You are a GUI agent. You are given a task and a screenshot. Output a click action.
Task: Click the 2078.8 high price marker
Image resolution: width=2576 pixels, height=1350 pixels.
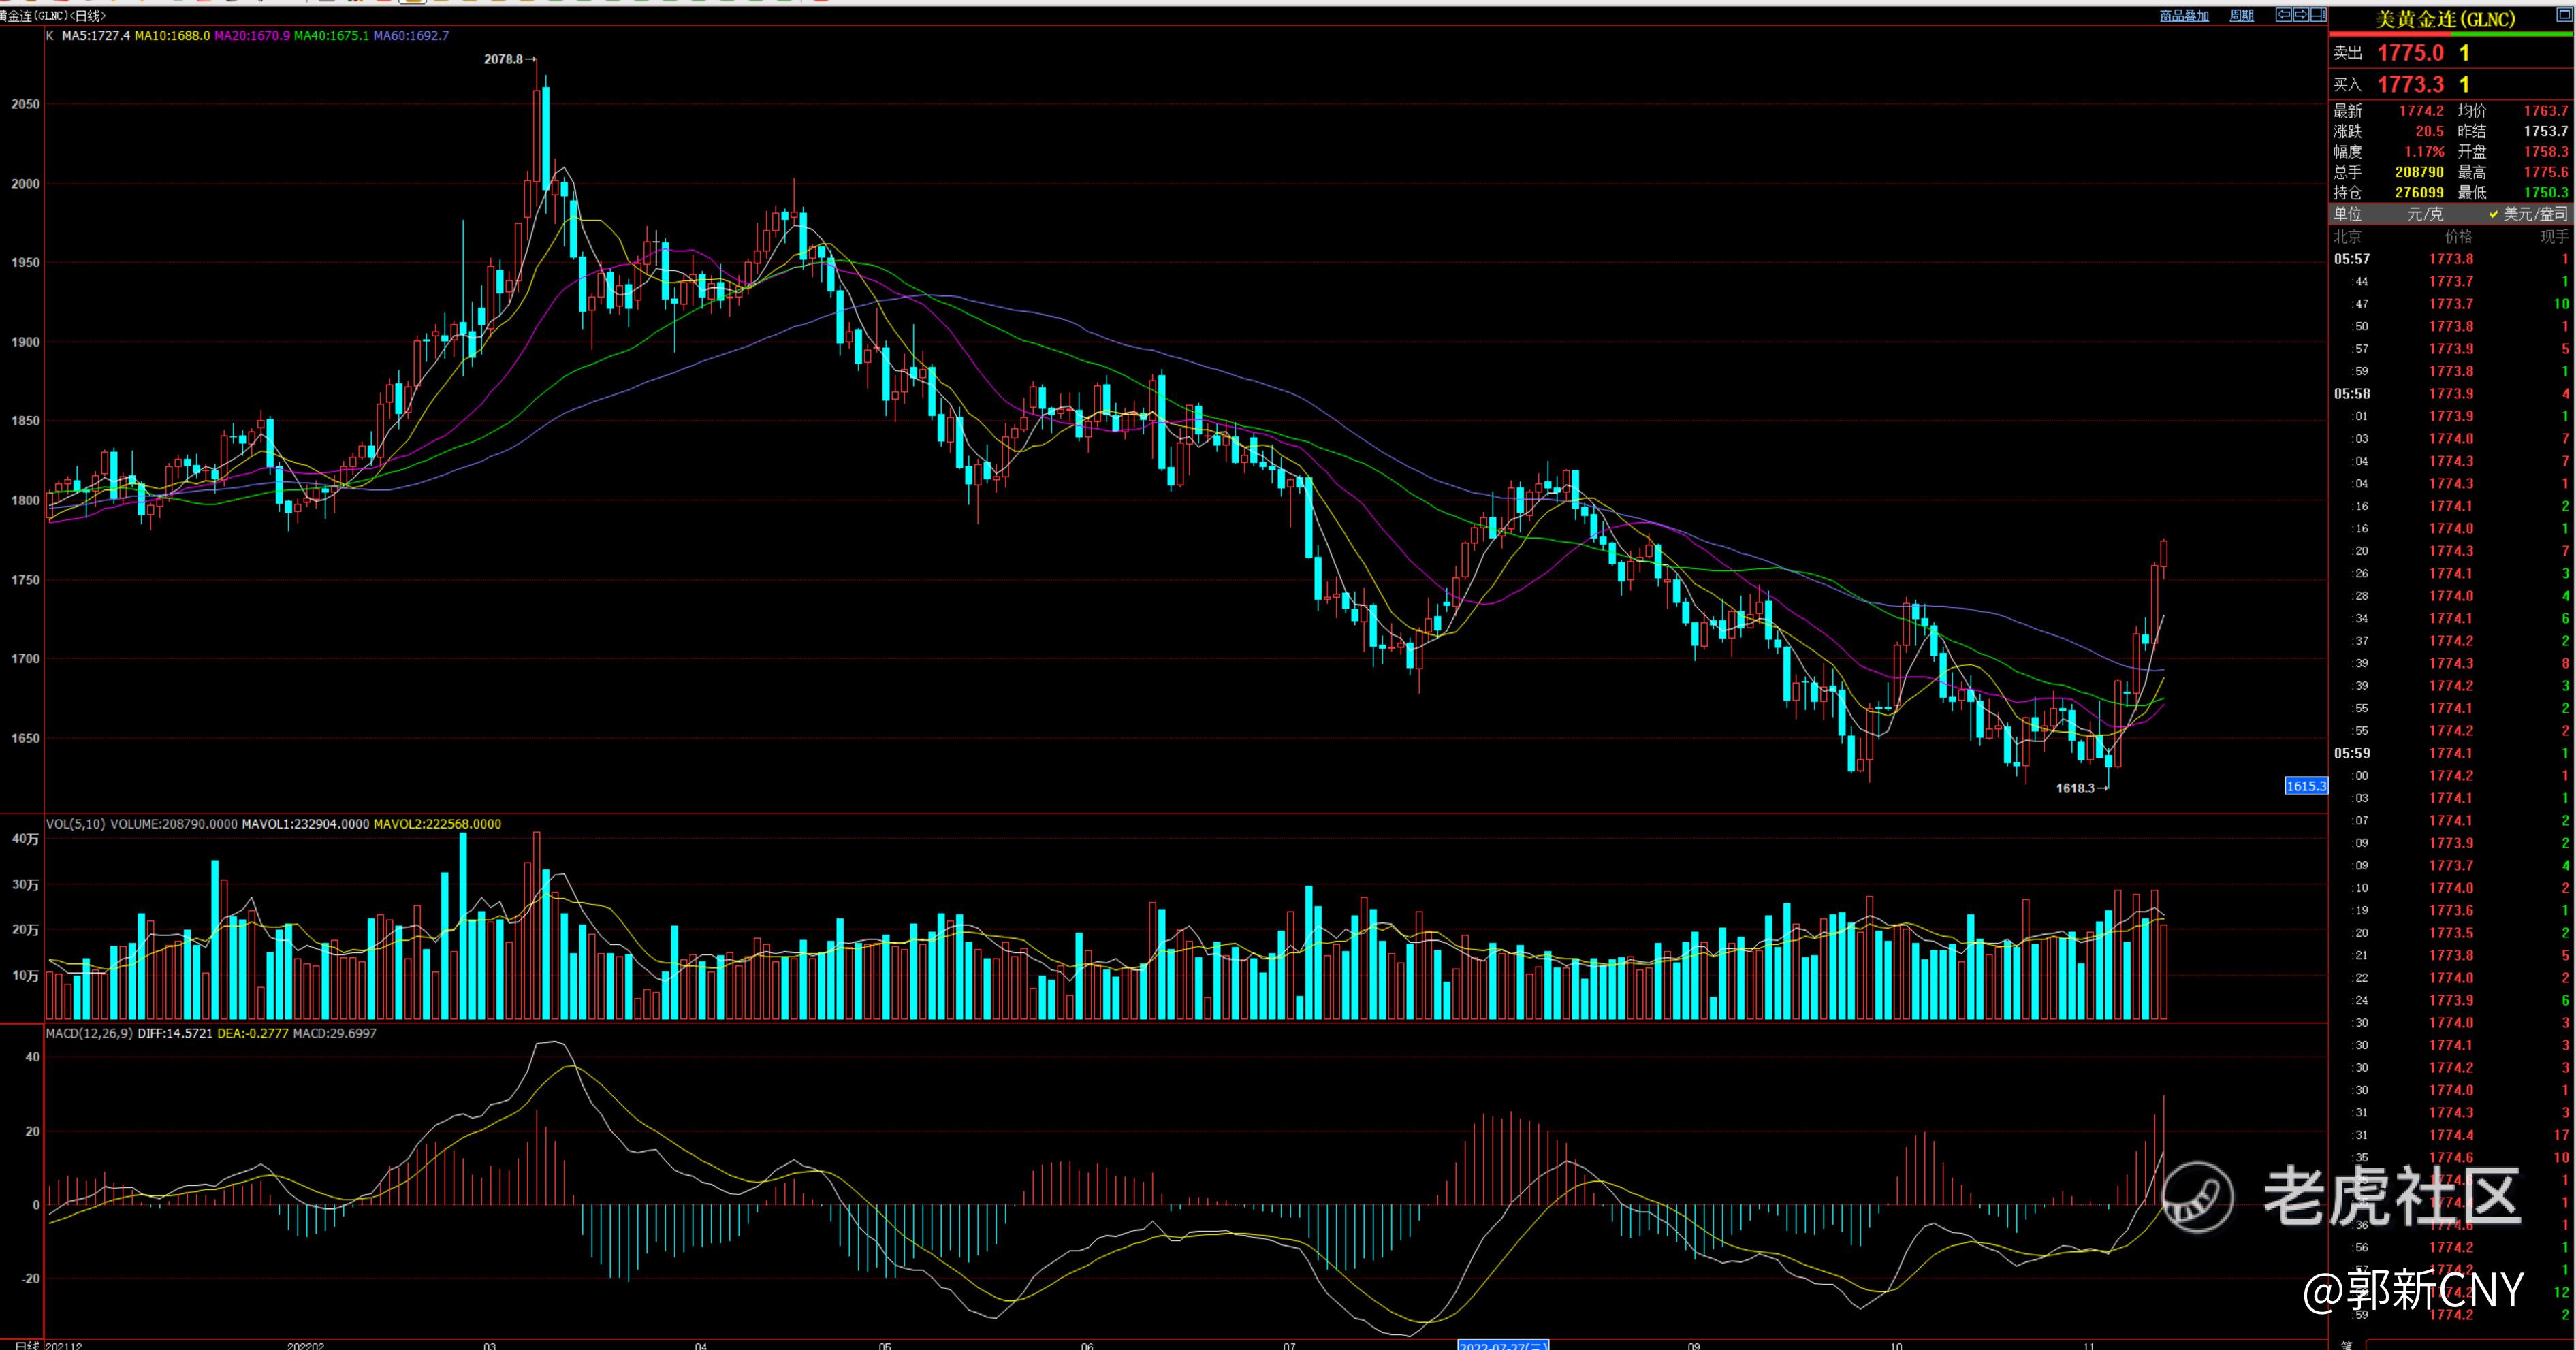(x=504, y=59)
